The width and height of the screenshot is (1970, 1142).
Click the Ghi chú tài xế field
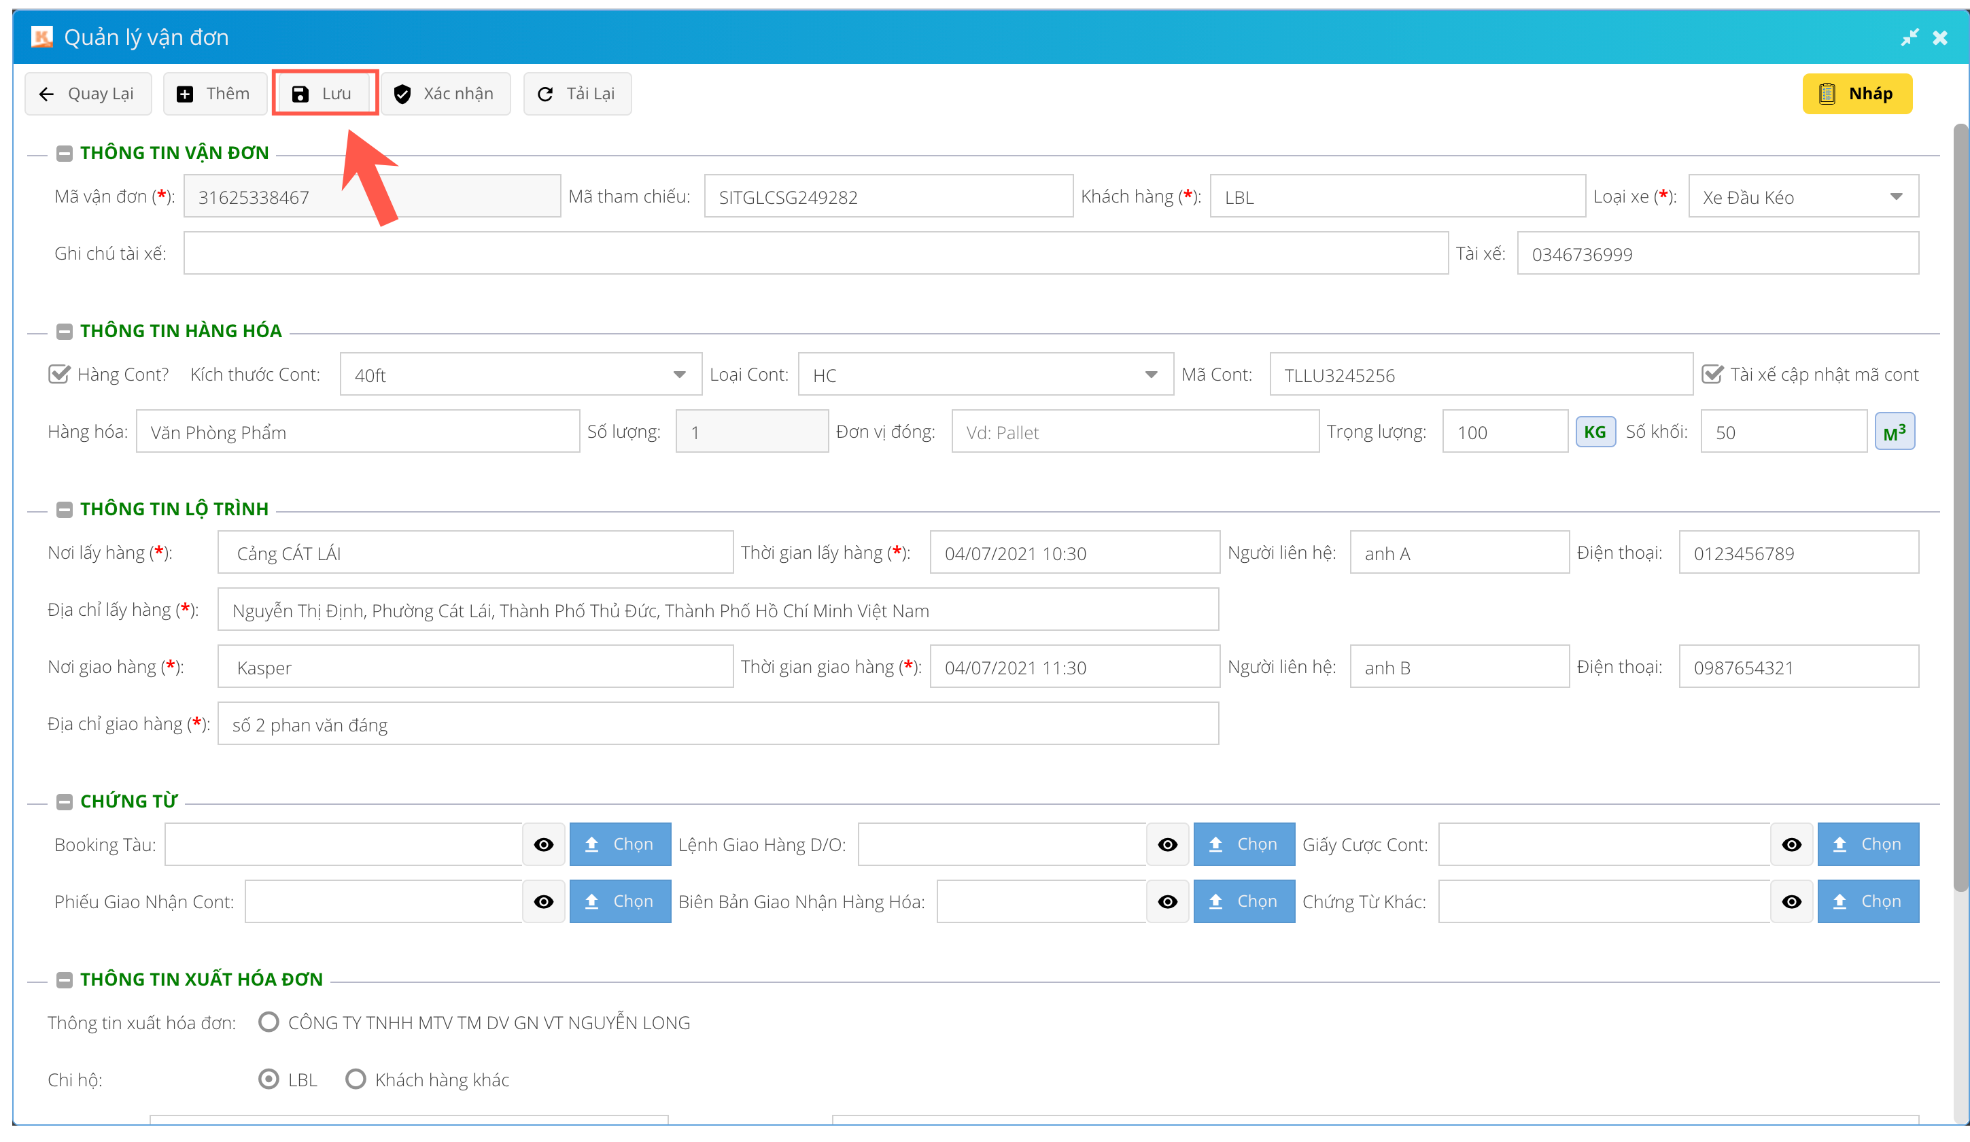815,254
